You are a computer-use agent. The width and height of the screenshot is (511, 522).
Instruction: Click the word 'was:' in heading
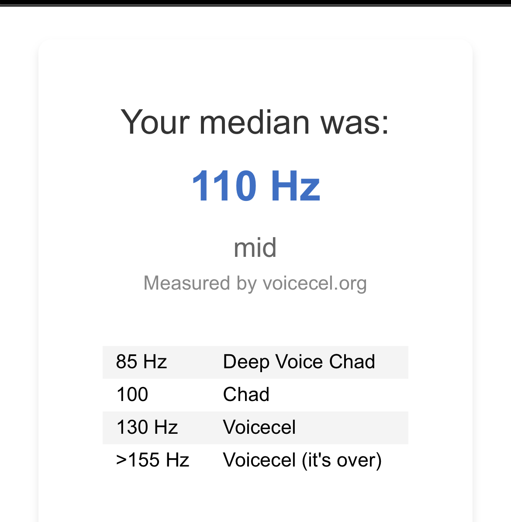pos(355,122)
